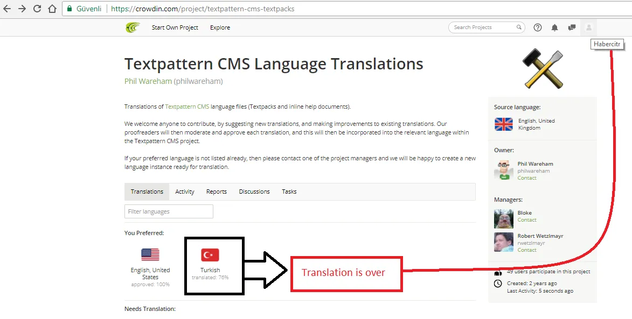Open the user profile avatar menu
Screen dimensions: 632x319
pyautogui.click(x=588, y=27)
